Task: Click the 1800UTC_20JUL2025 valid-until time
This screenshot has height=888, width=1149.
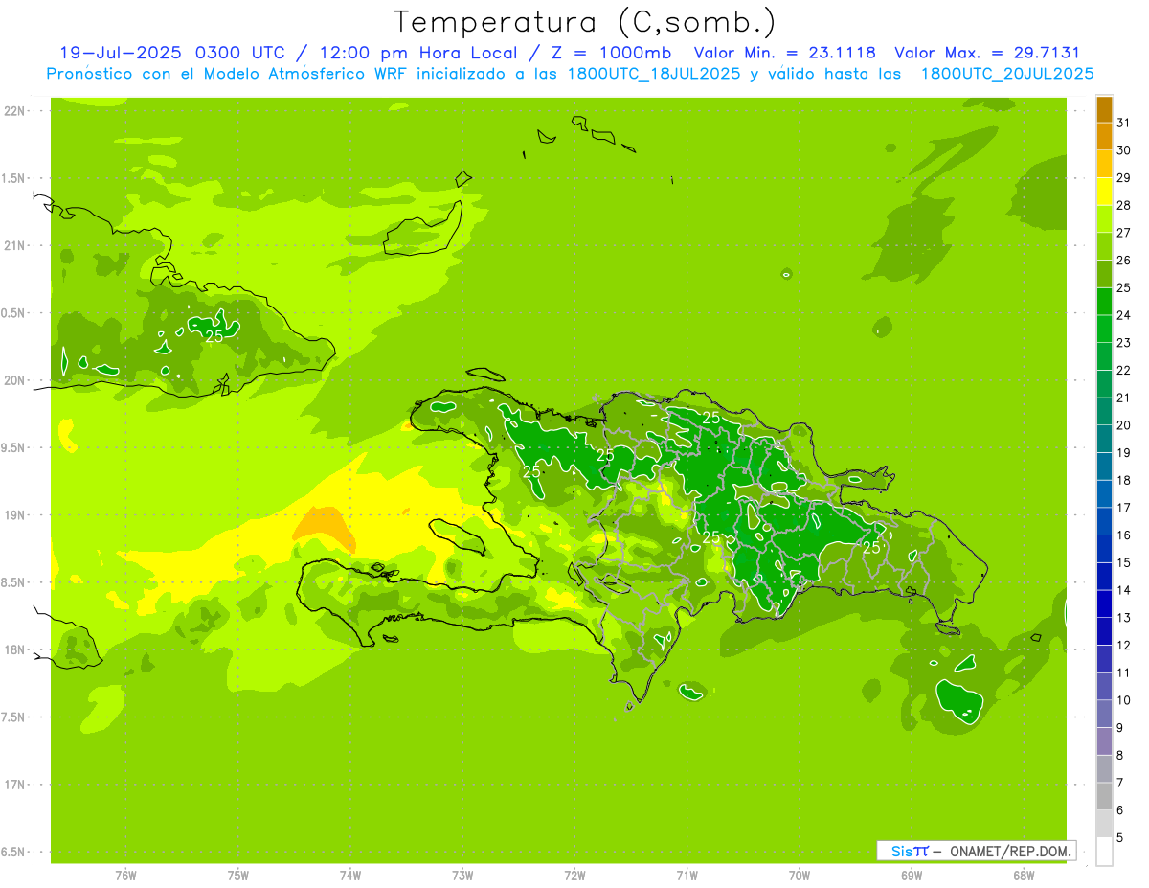Action: click(1007, 74)
